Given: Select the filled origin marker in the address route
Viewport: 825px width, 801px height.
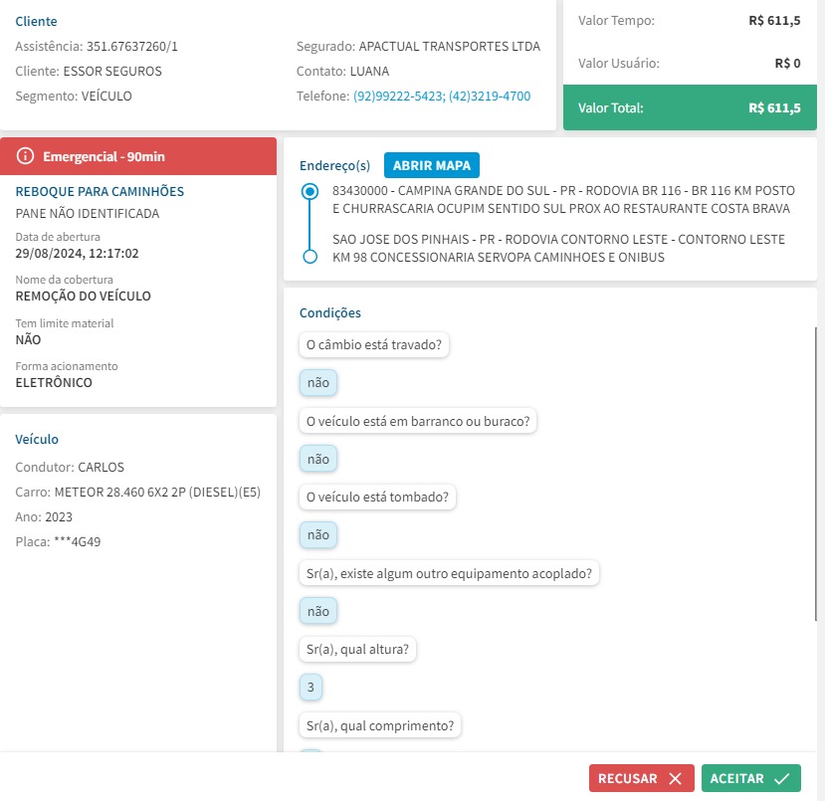Looking at the screenshot, I should [x=309, y=190].
